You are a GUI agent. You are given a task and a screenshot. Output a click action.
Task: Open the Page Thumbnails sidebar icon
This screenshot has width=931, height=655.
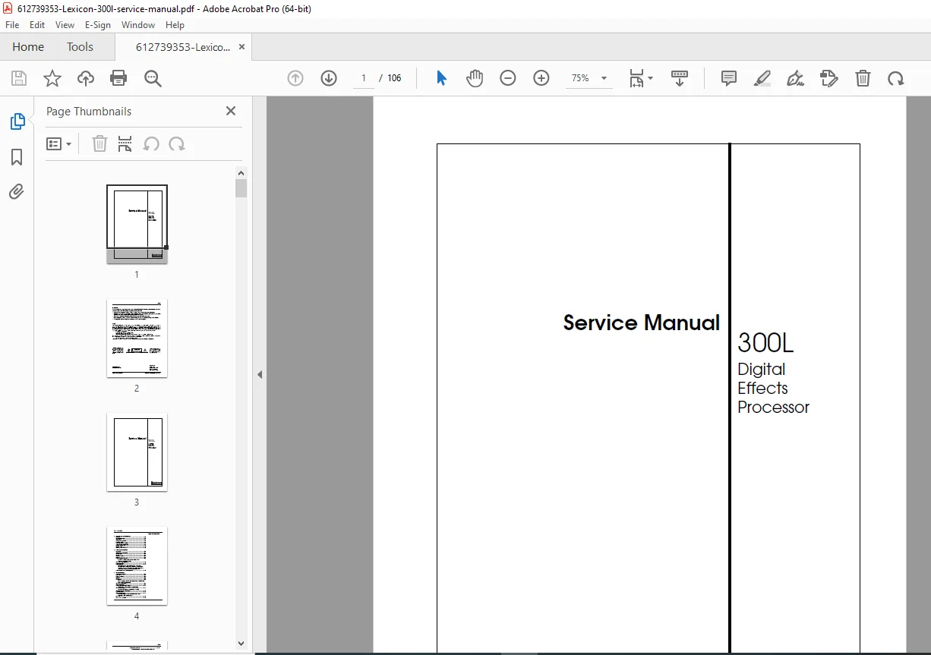coord(17,121)
